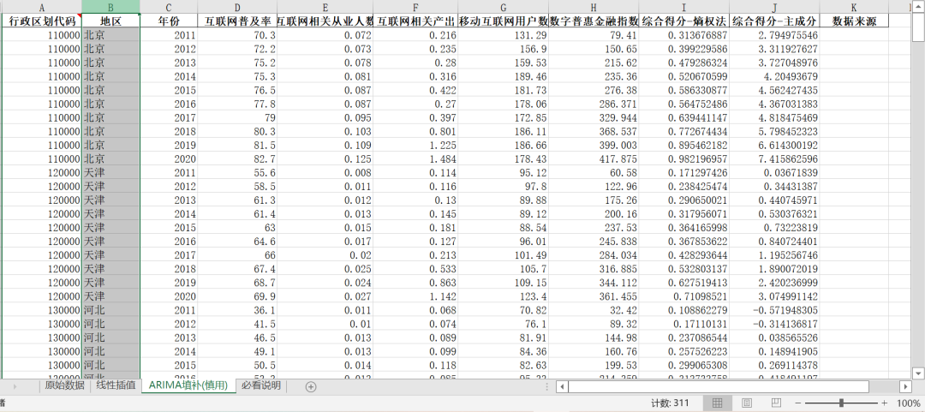Select cell with value 131.29
The height and width of the screenshot is (412, 925).
point(503,35)
